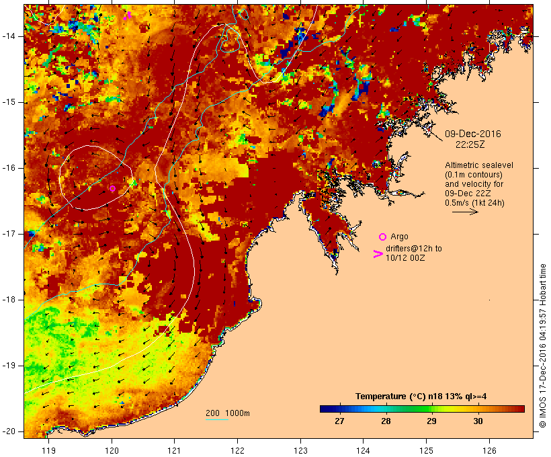Click the '(0.1m contours)' text

[x=474, y=175]
